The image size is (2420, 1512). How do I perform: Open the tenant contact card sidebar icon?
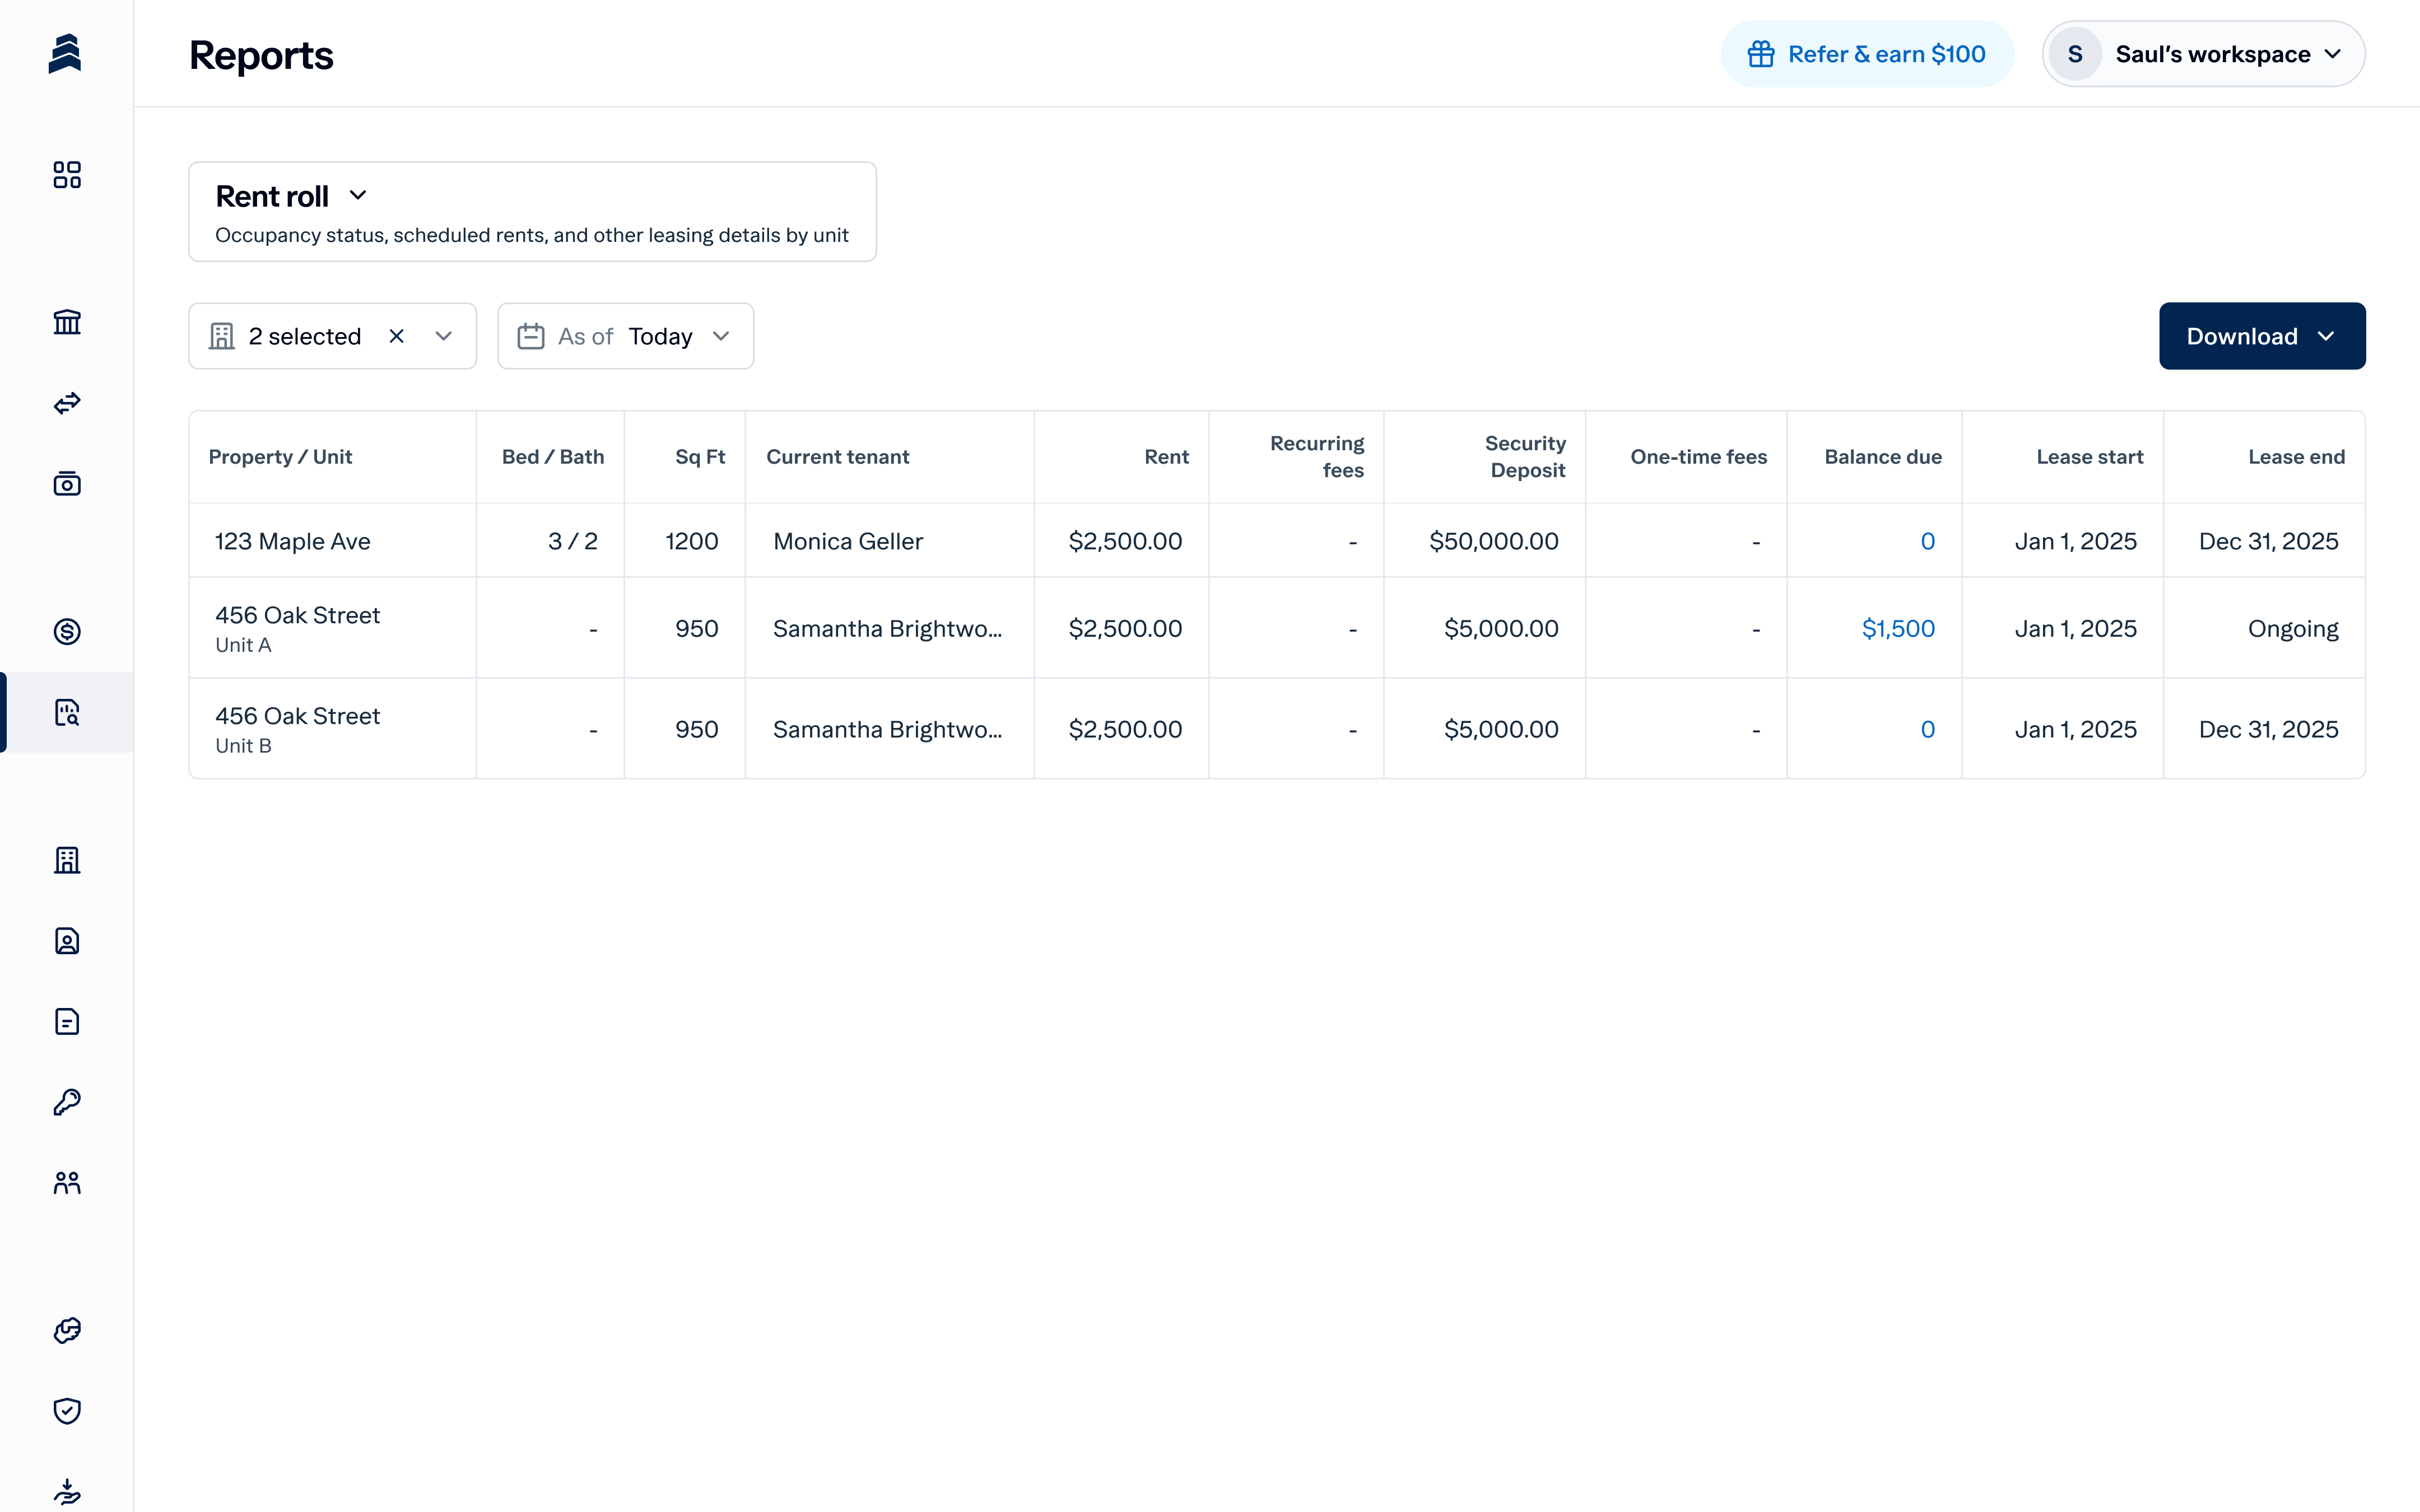coord(67,941)
